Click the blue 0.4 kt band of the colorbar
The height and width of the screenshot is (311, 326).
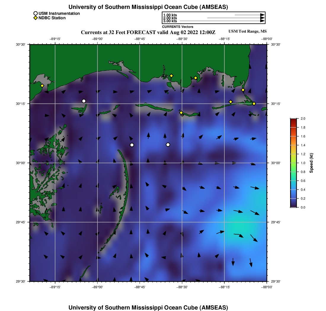pos(293,190)
